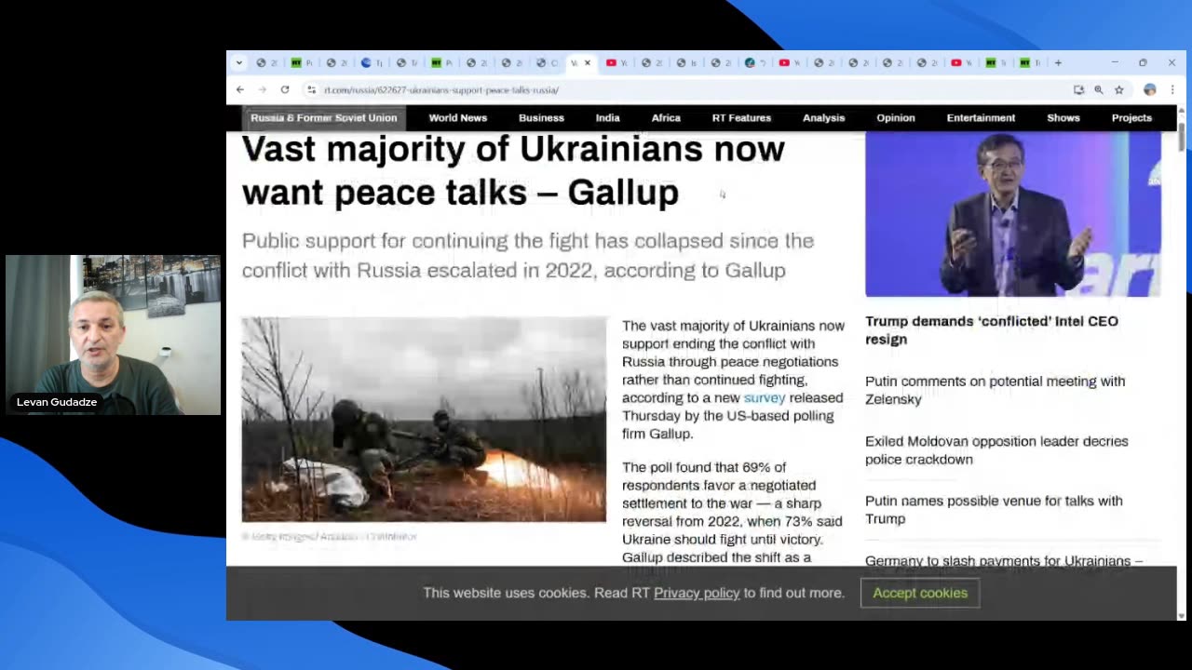
Task: Open 'Putin names possible venue for talks with Trump'
Action: pyautogui.click(x=994, y=510)
